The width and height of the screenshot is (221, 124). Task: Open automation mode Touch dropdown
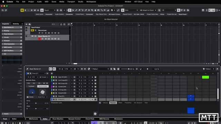tap(50, 10)
